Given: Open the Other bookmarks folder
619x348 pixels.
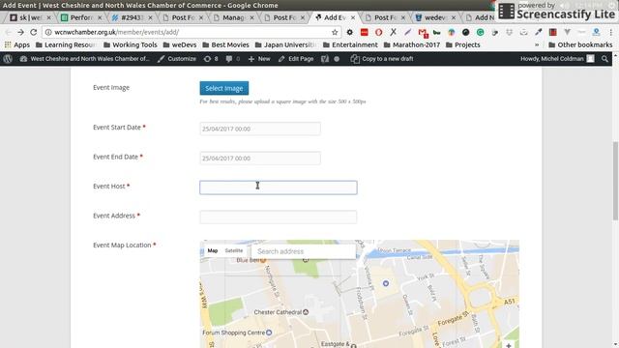Looking at the screenshot, I should [580, 45].
